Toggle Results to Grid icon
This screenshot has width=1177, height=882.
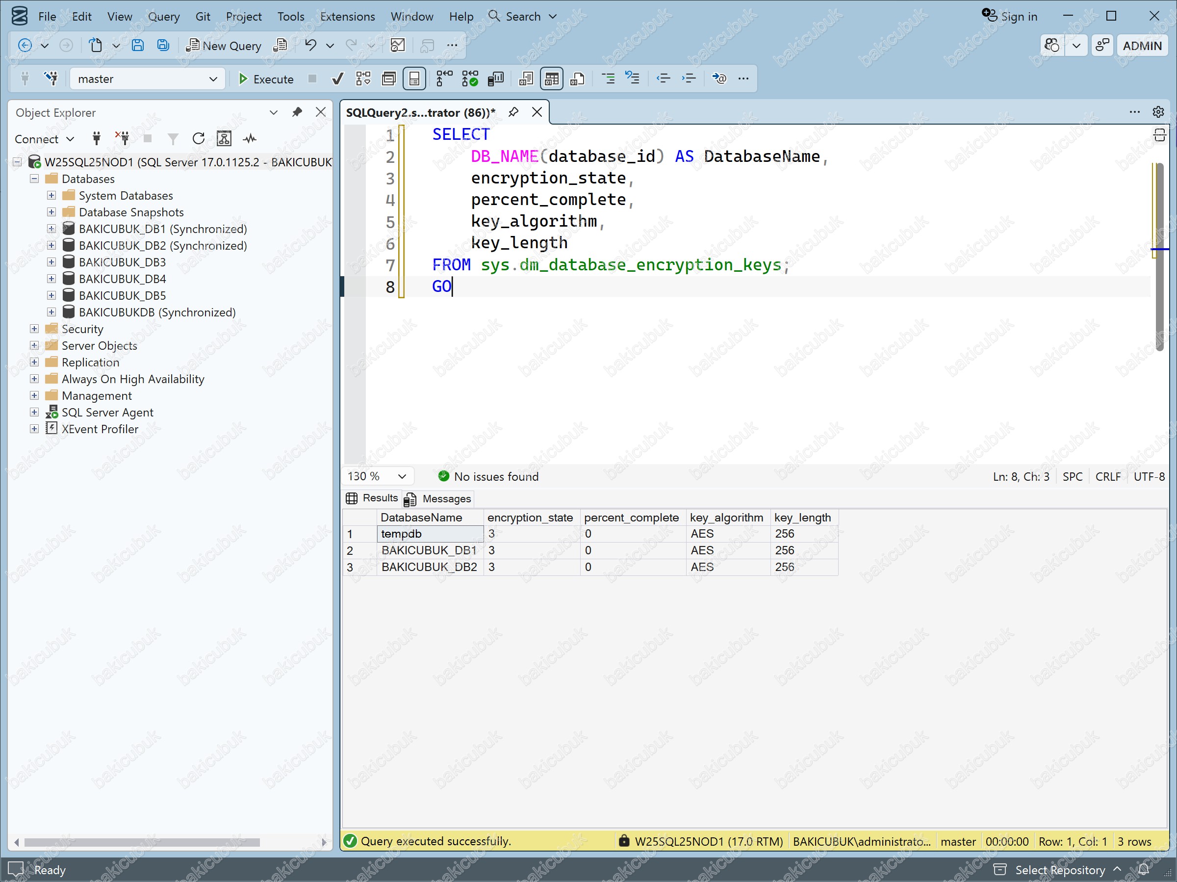pos(552,79)
